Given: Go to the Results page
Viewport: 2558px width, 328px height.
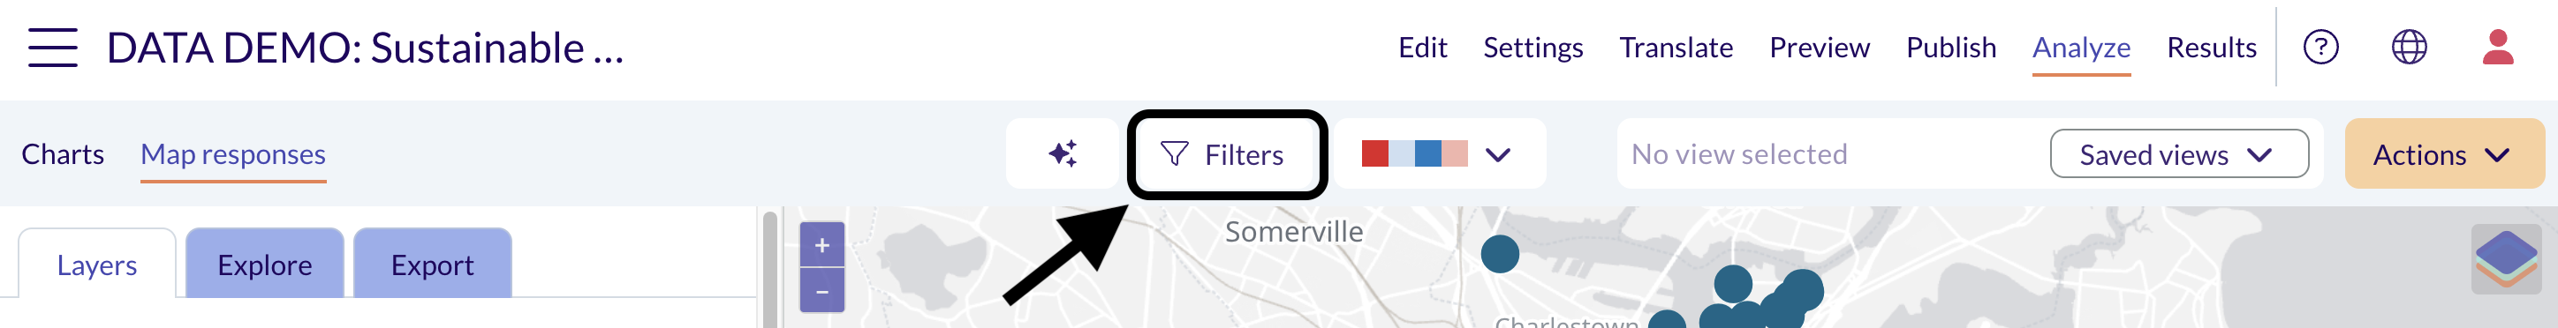Looking at the screenshot, I should point(2212,48).
